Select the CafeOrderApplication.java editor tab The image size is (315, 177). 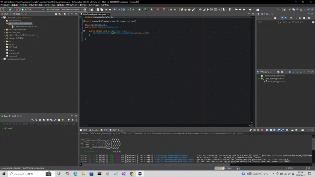pyautogui.click(x=94, y=14)
